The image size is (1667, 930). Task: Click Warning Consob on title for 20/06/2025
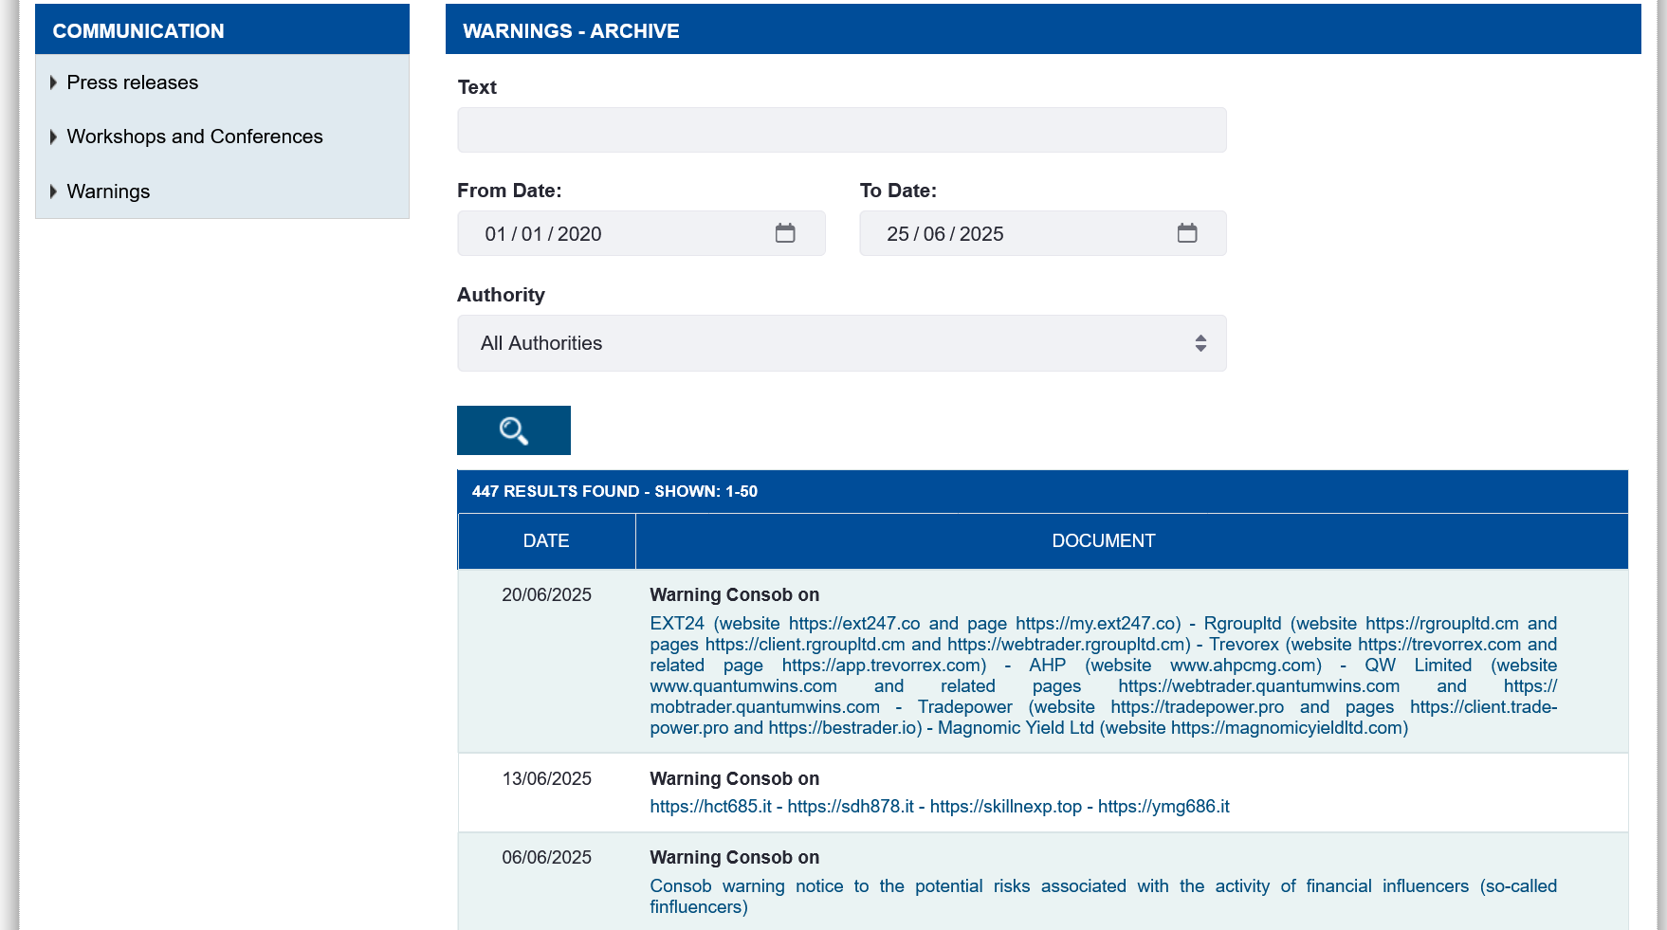click(x=735, y=594)
